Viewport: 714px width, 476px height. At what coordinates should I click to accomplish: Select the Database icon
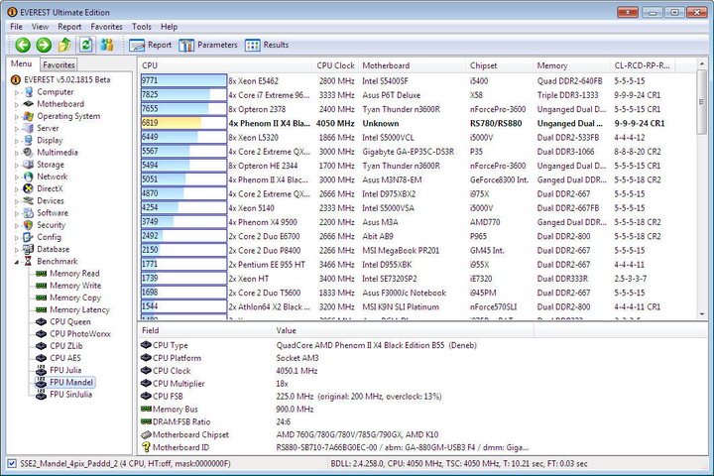tap(29, 249)
